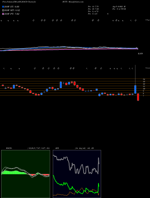This screenshot has height=198, width=150.
Task: Click the 'Pre V: 4.739 M' volume text
Action: pyautogui.click(x=119, y=9)
